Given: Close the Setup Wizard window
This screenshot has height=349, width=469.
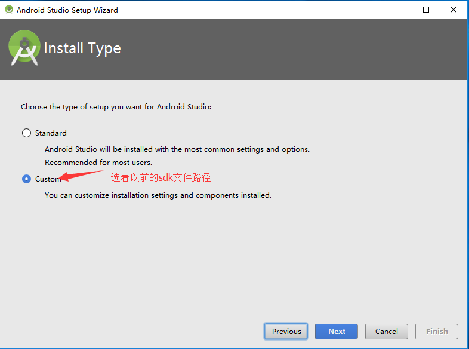Looking at the screenshot, I should pos(453,10).
